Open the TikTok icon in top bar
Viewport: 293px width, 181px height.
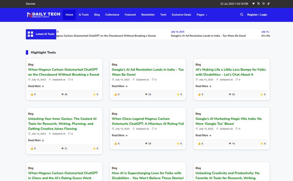[268, 4]
